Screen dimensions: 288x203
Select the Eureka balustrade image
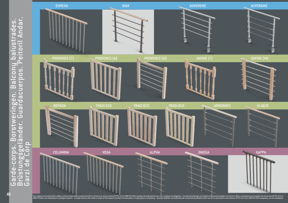(x=66, y=31)
